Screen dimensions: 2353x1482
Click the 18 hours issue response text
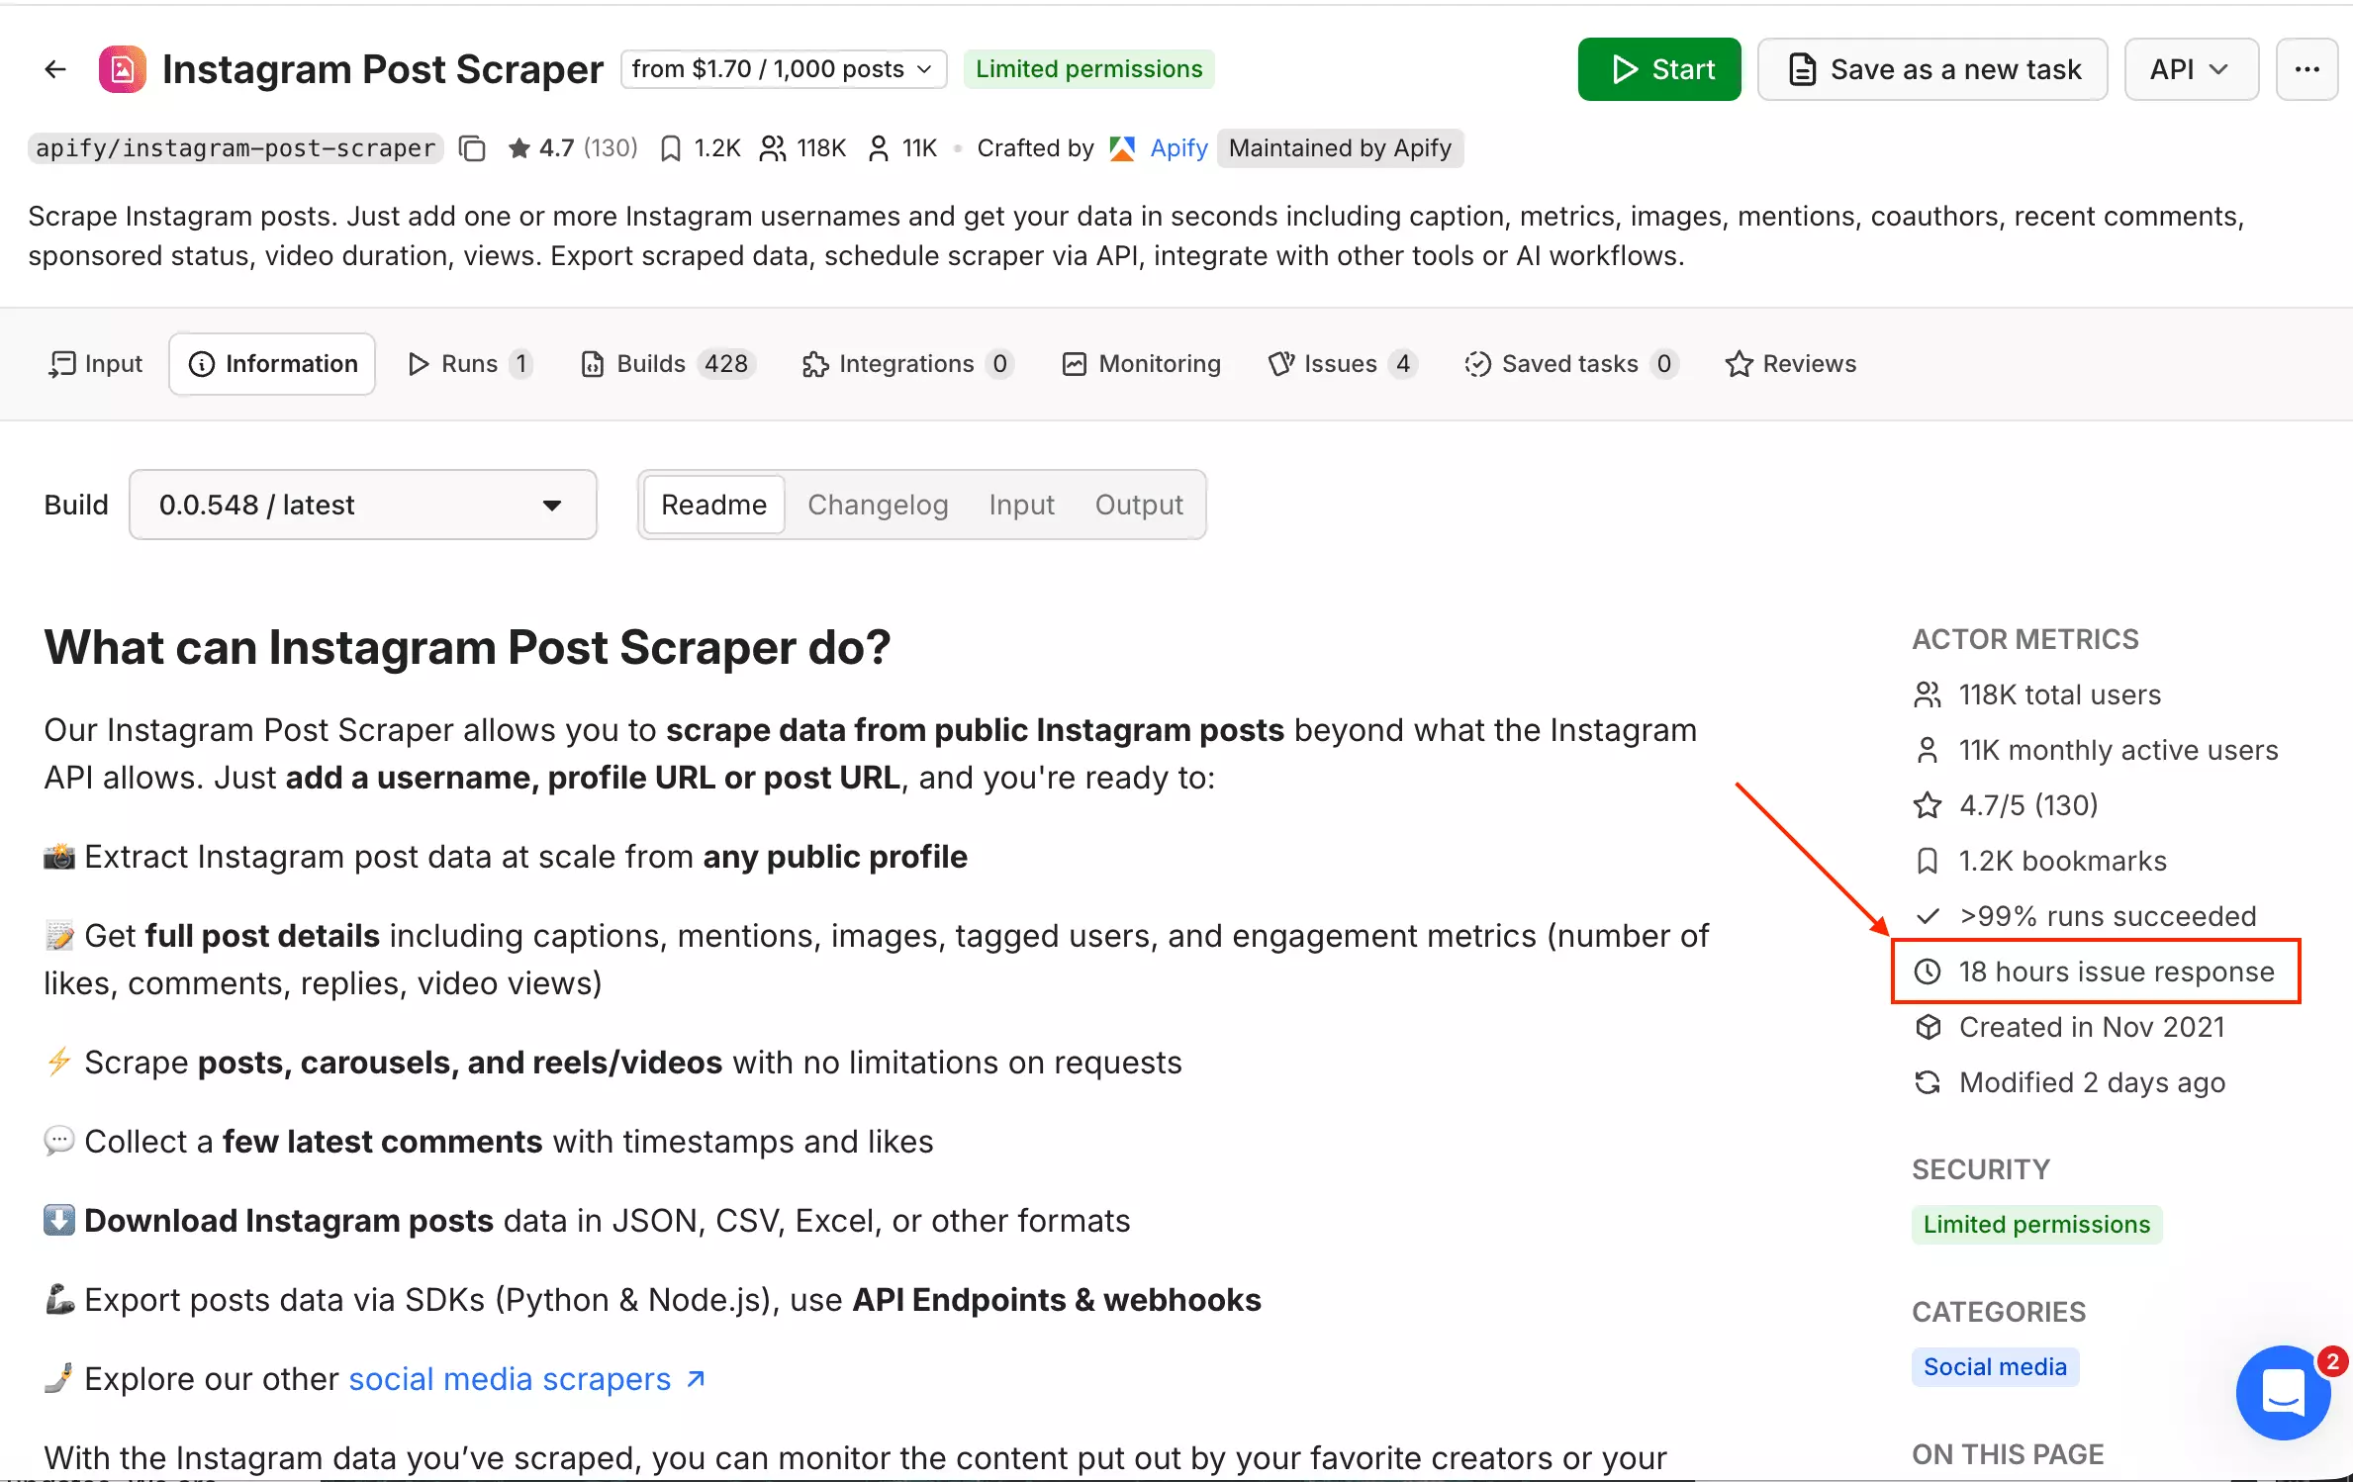(2117, 972)
